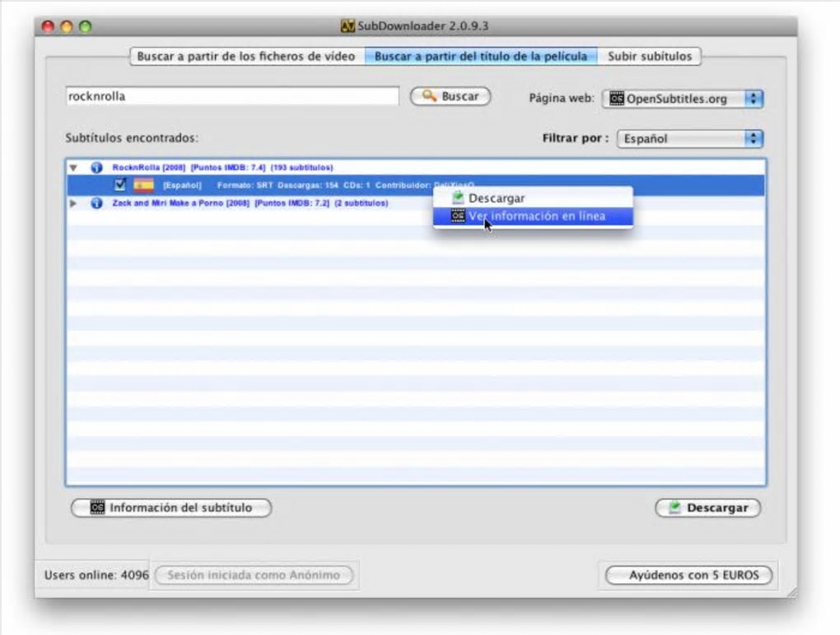Click the Ayúdenos con 5 EUROS button

point(689,575)
